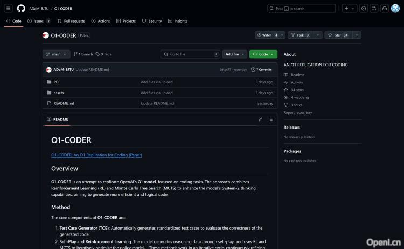
Task: View the 7 Commits history
Action: tap(264, 70)
